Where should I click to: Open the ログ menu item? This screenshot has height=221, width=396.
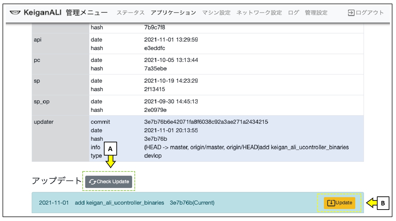click(x=293, y=13)
